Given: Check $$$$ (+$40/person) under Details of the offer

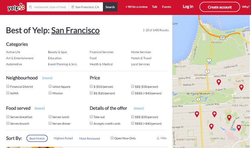Looking at the screenshot, I should tap(132, 123).
